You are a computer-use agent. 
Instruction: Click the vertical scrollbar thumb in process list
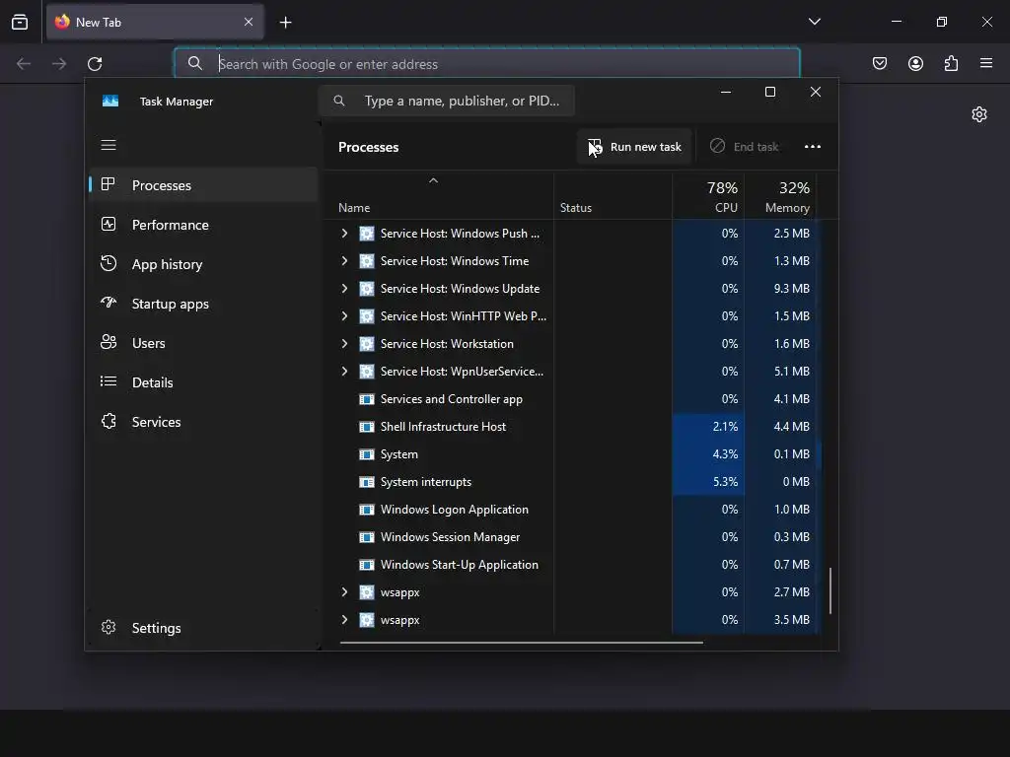(x=830, y=590)
